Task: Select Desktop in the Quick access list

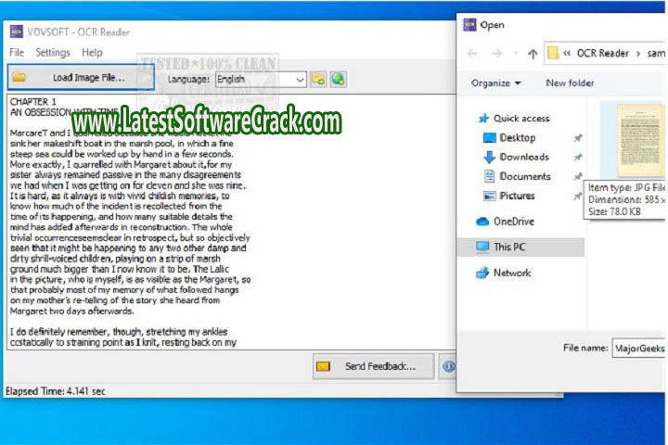Action: click(517, 137)
